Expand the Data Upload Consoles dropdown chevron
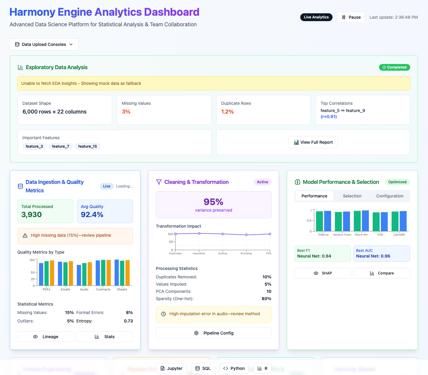This screenshot has width=428, height=375. coord(71,44)
